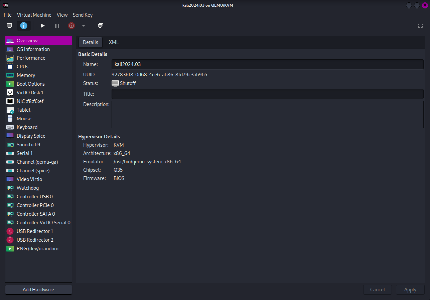Click the emulator path /usr/bin/qemu-system-x86_64
The height and width of the screenshot is (300, 430).
pos(147,162)
